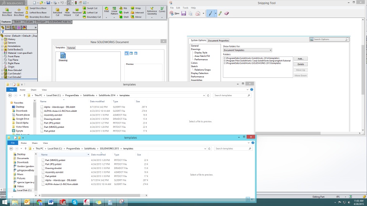Pick the Boundary Boss/Base tool
The height and width of the screenshot is (206, 367).
[37, 17]
